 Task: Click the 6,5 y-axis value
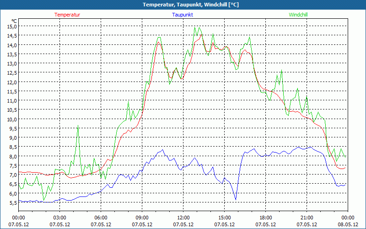[13, 185]
